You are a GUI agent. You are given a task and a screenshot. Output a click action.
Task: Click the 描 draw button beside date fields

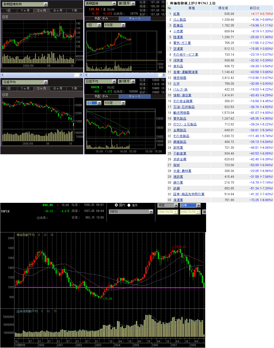coord(204,212)
